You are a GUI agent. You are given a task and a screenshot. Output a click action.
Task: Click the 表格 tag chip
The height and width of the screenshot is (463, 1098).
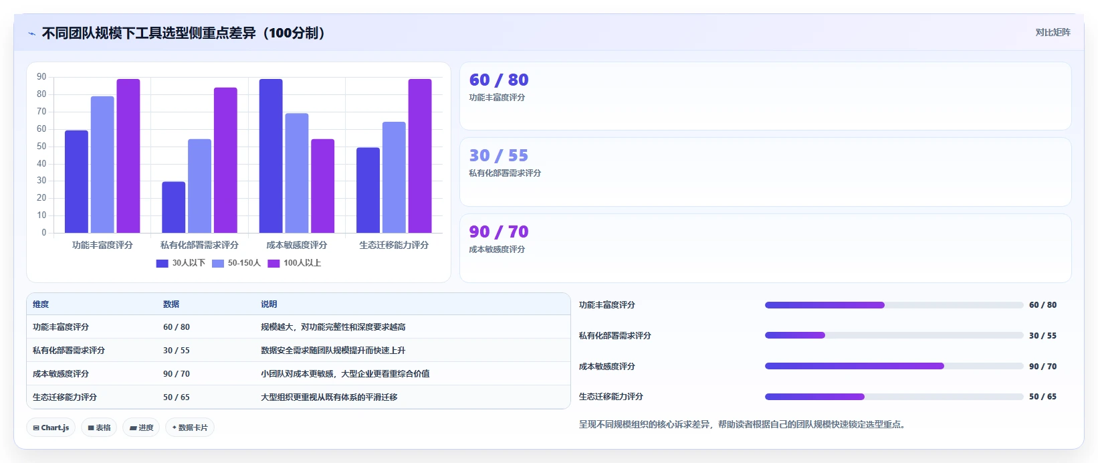tap(99, 428)
